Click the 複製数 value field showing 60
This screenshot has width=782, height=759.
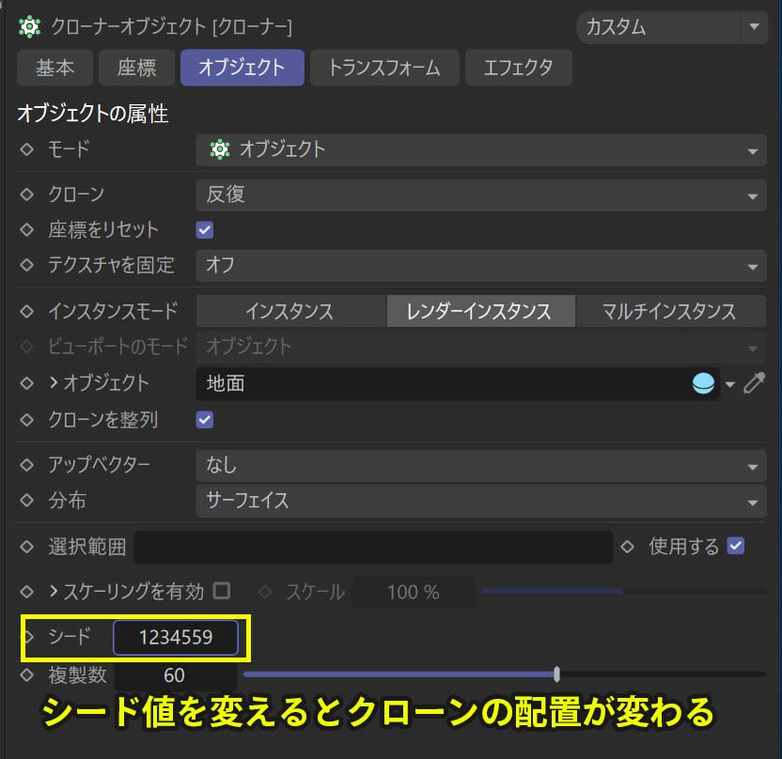pyautogui.click(x=176, y=675)
